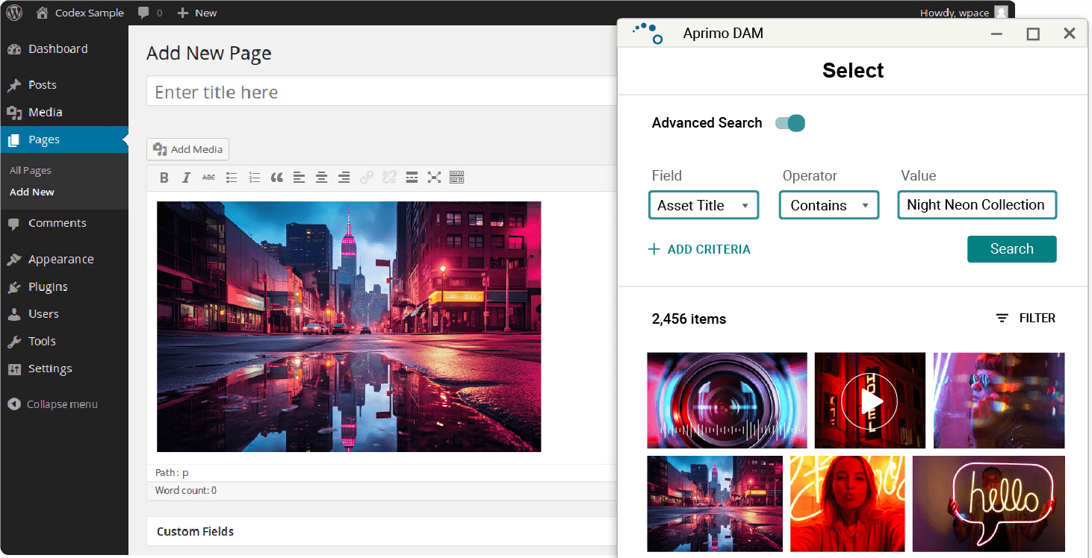
Task: Visit the Codex Sample site
Action: 80,13
